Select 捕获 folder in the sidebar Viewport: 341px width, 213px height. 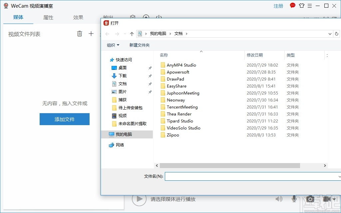click(x=122, y=100)
